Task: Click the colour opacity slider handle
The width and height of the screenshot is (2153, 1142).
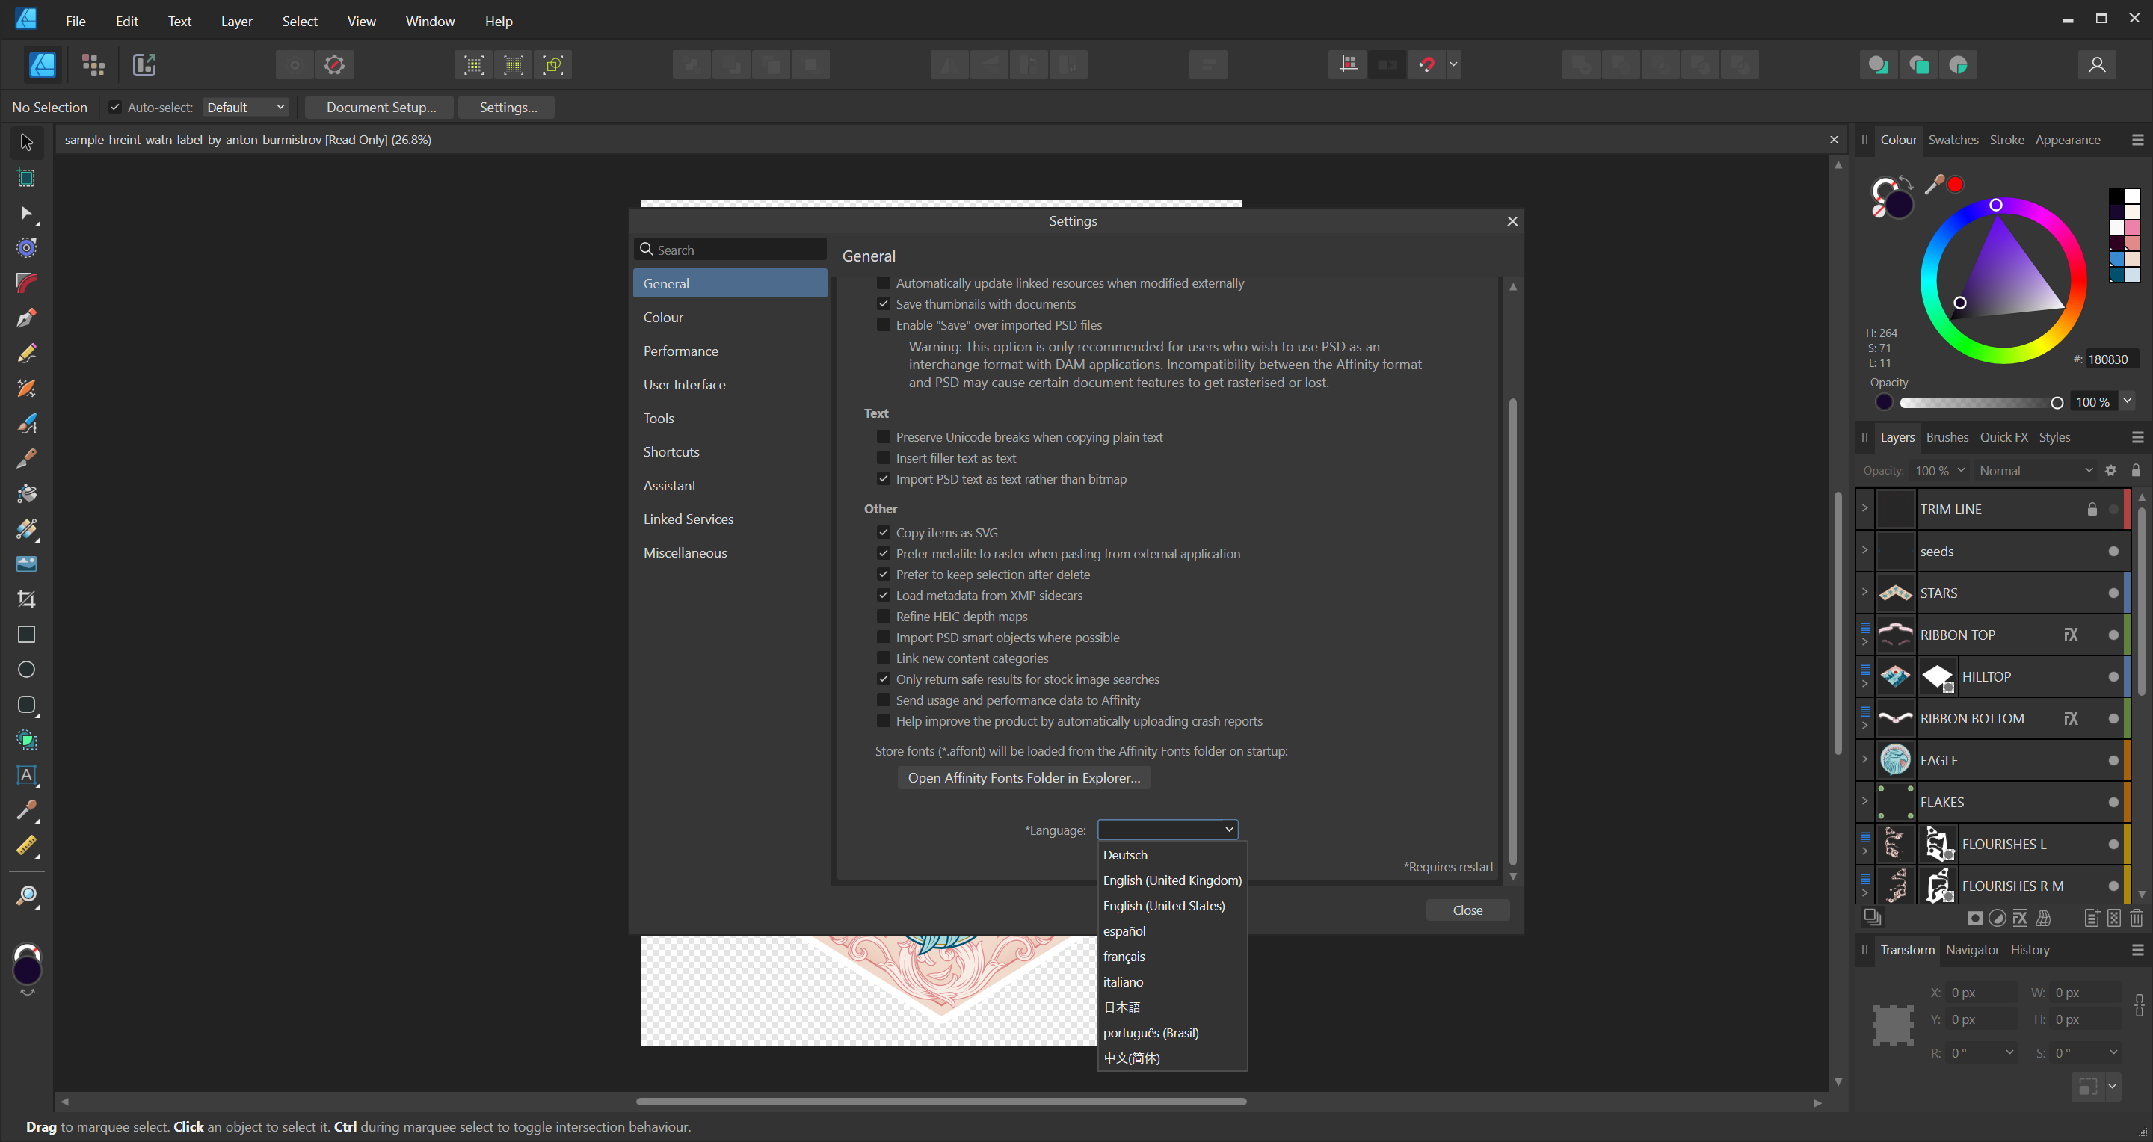Action: [2057, 403]
